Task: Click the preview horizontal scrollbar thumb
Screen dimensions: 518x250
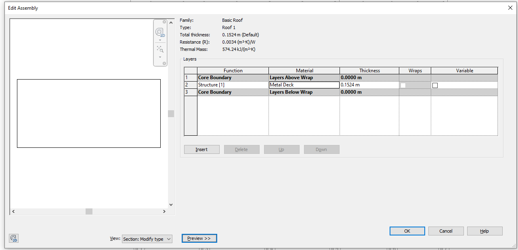Action: (x=89, y=211)
